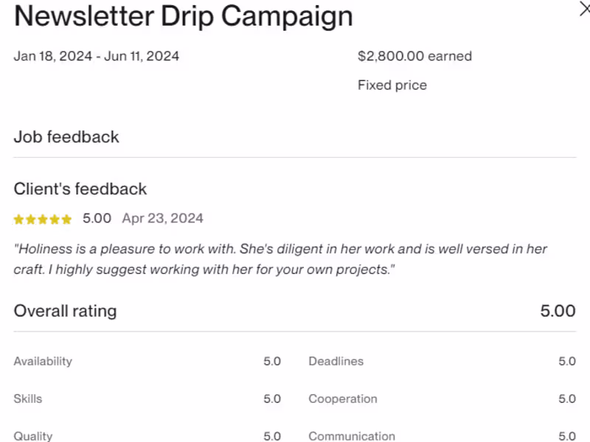
Task: Click the Overall rating 5.00 score
Action: pyautogui.click(x=557, y=311)
